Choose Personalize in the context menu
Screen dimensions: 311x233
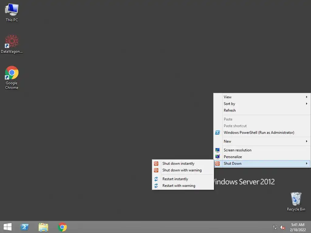click(x=262, y=157)
